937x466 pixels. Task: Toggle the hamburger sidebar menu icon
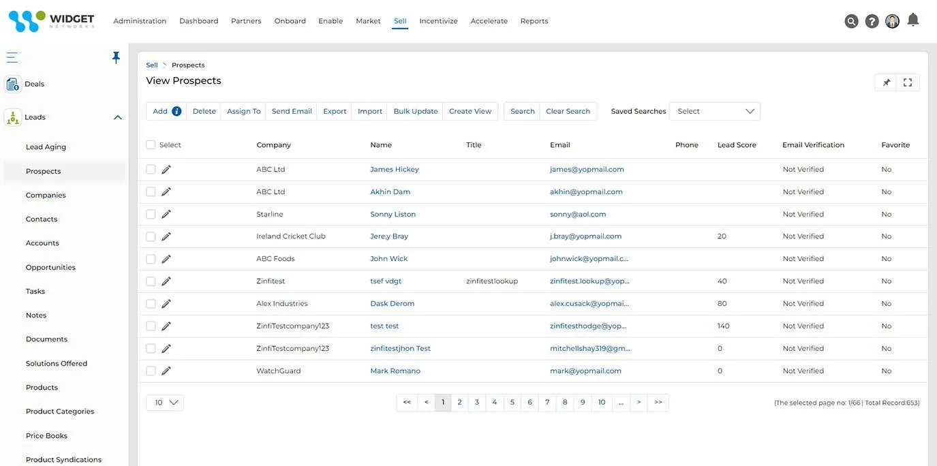(12, 57)
